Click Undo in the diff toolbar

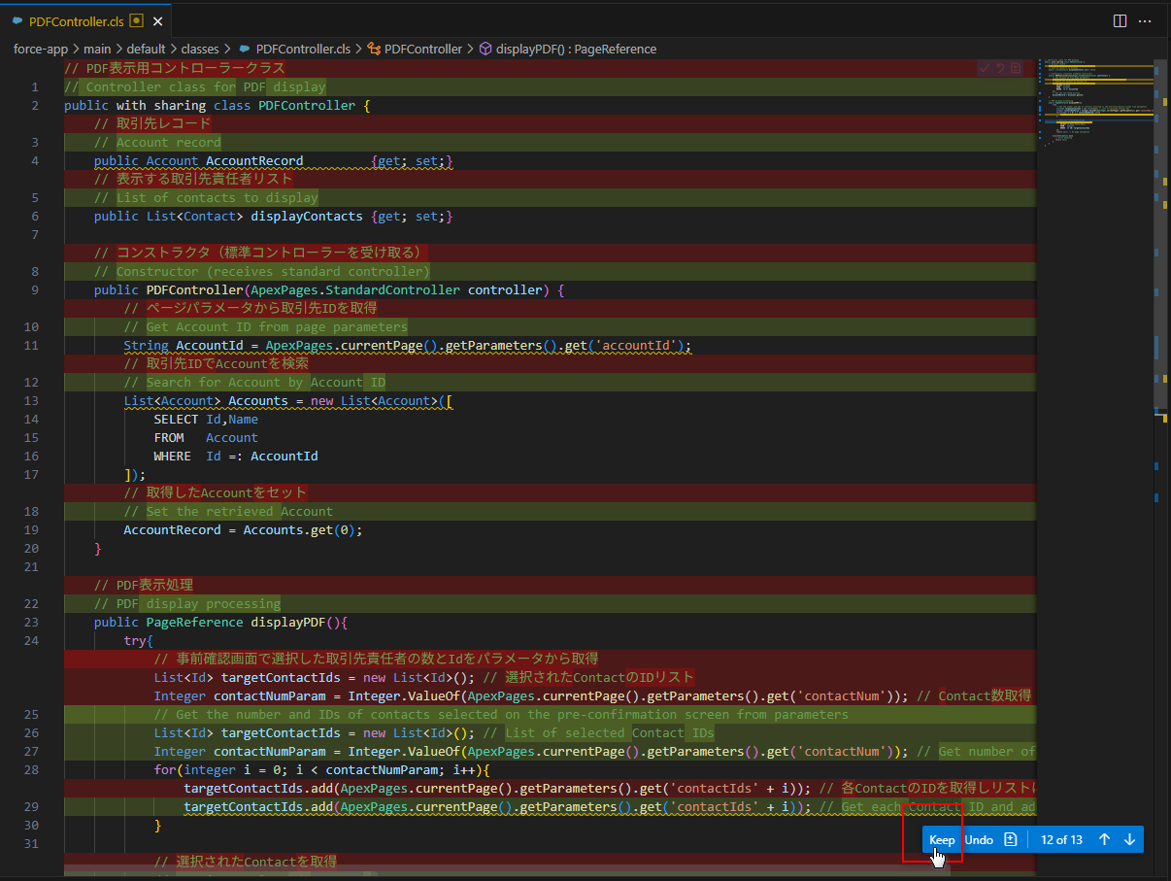click(x=978, y=839)
